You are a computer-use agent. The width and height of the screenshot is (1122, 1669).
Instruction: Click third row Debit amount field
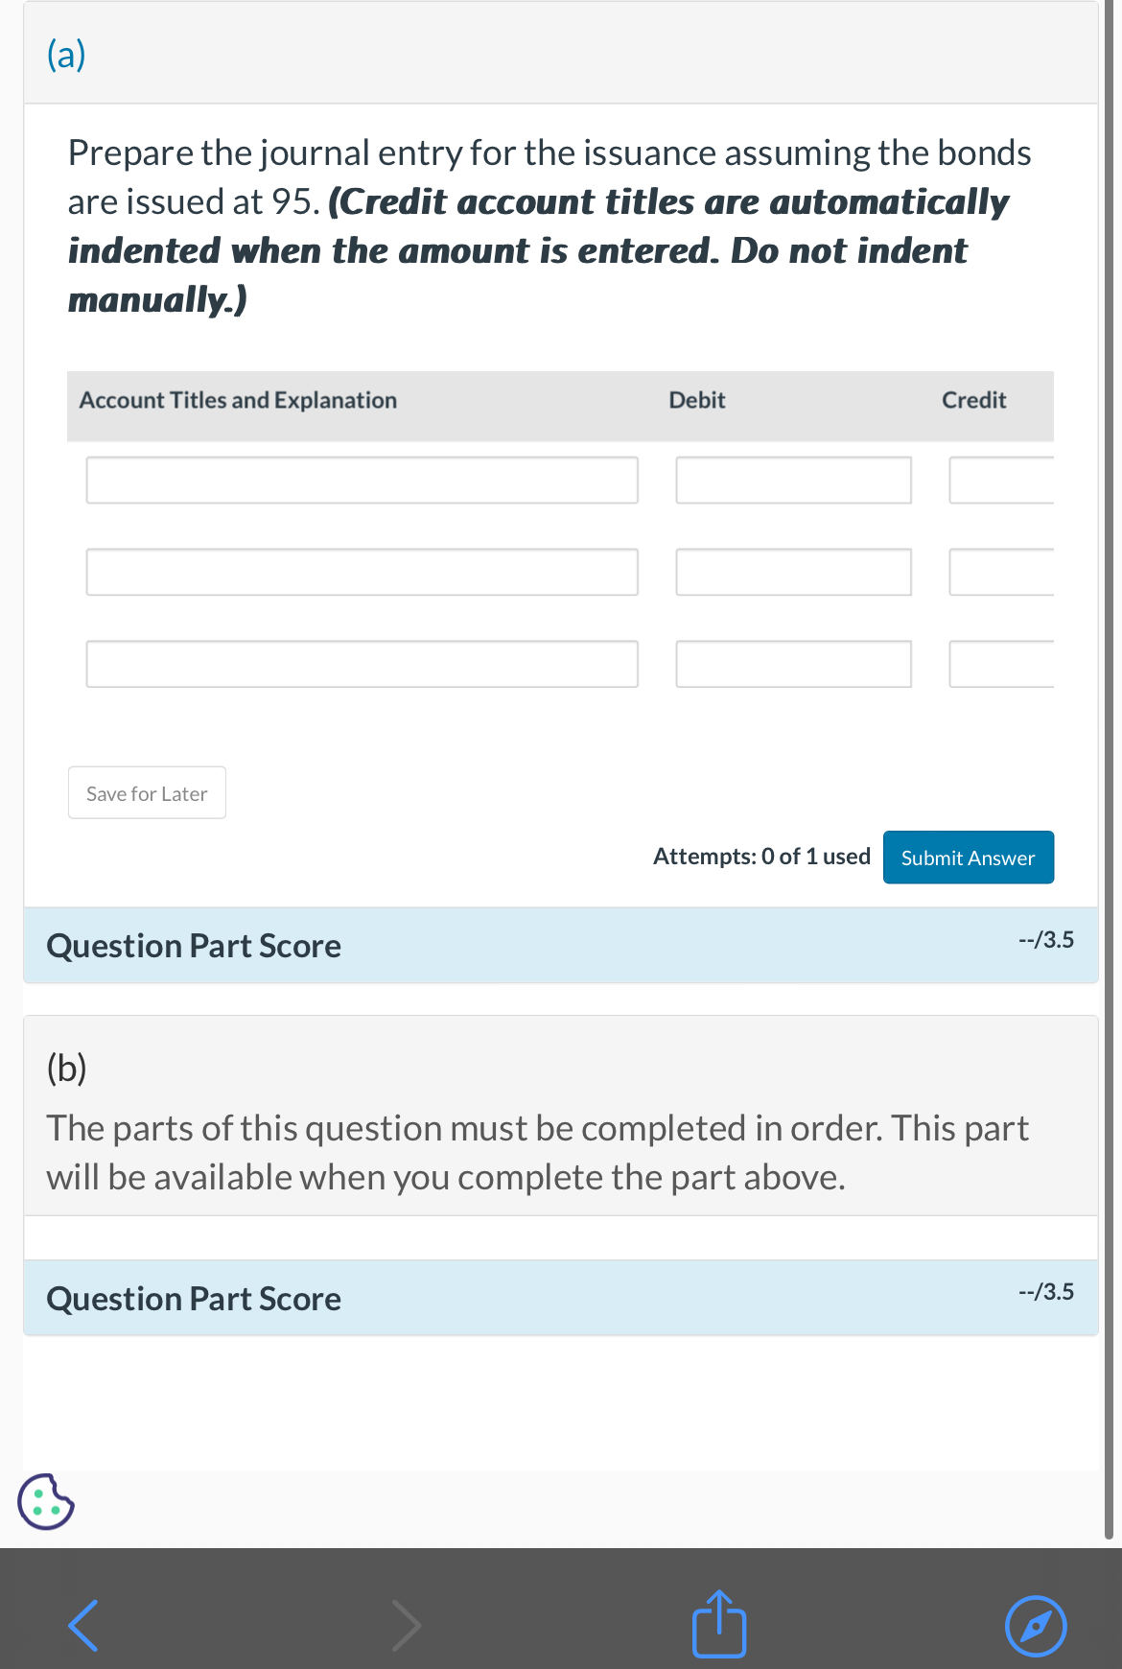(x=793, y=664)
